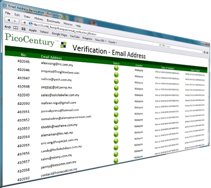Select email penny@tntcomm.com.my

[x=59, y=165]
